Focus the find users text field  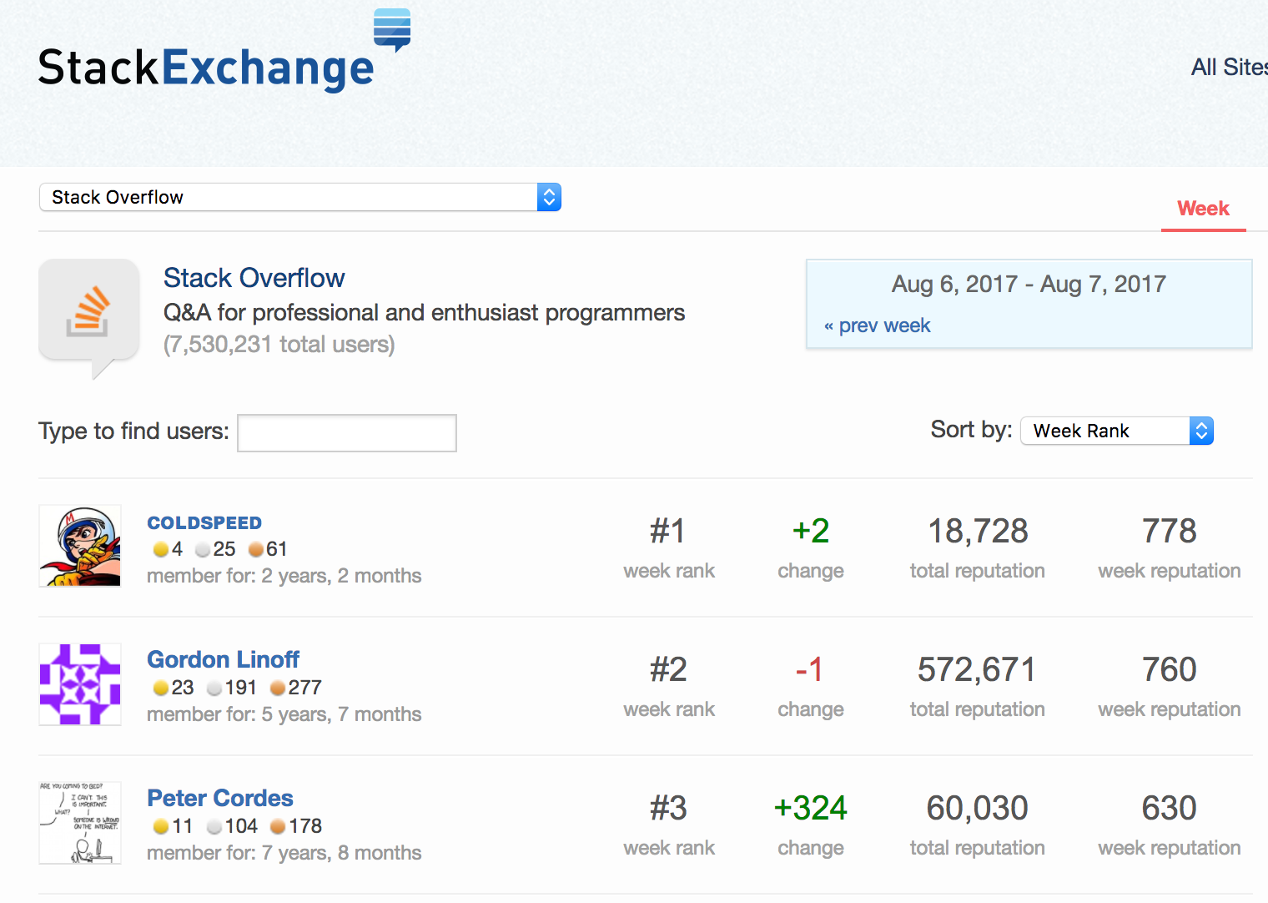pyautogui.click(x=347, y=433)
